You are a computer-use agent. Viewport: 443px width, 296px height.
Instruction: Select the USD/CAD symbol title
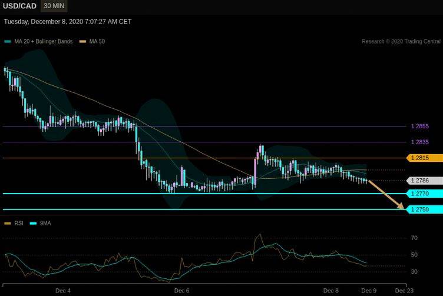pos(19,6)
